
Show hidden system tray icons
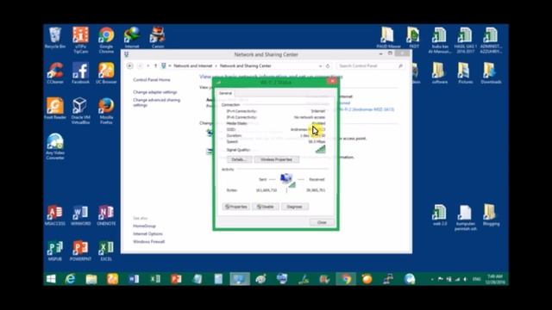click(432, 279)
